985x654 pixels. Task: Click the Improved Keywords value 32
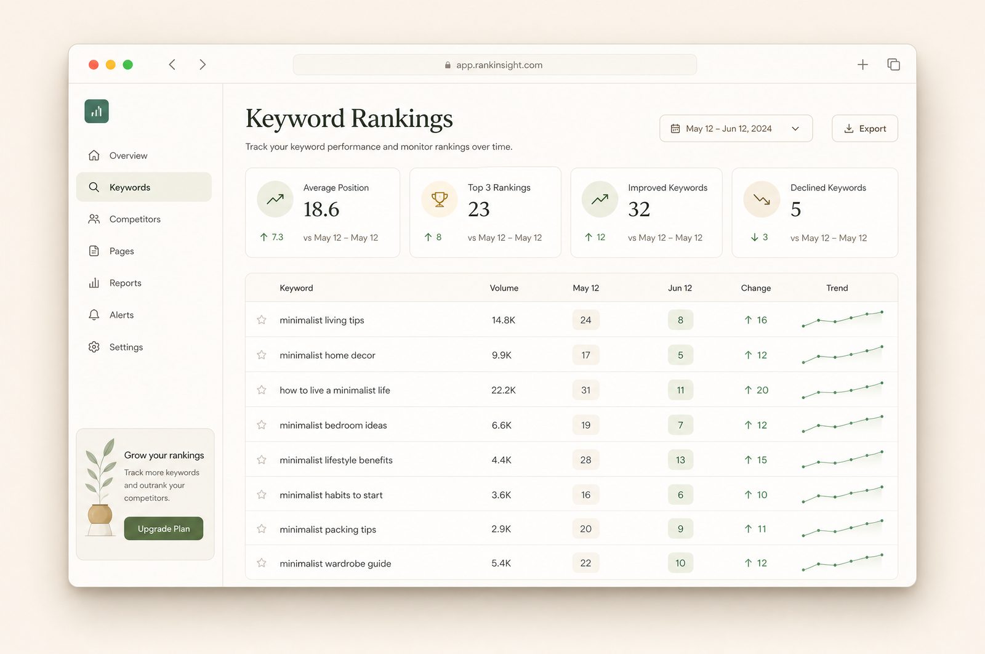(639, 209)
